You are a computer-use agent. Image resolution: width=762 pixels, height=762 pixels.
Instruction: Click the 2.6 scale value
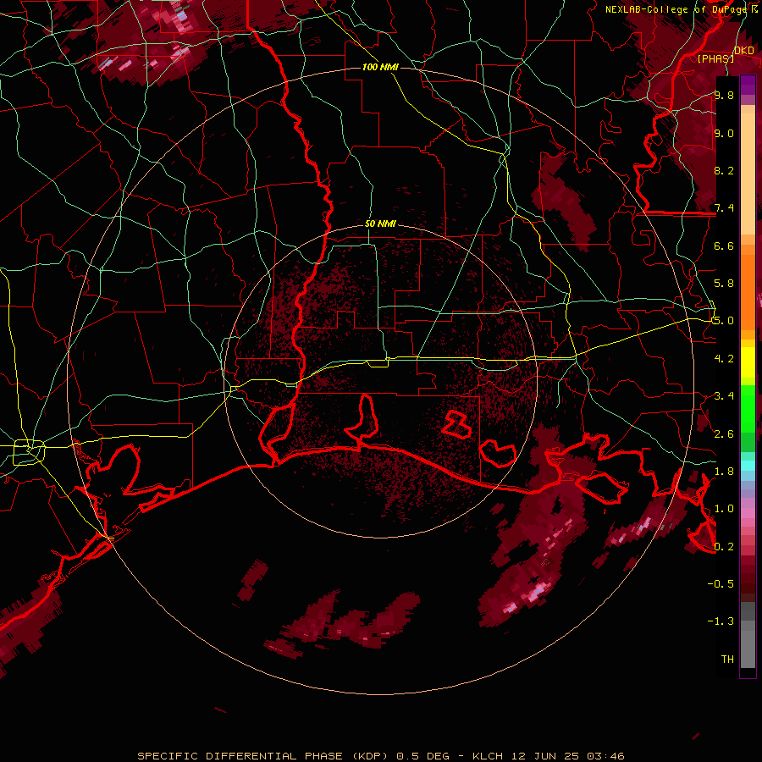tap(724, 433)
